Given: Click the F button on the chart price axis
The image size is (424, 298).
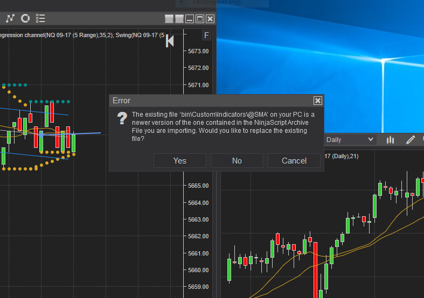Looking at the screenshot, I should [206, 36].
